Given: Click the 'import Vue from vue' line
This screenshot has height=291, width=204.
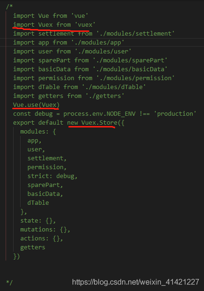Looking at the screenshot, I should coord(51,16).
